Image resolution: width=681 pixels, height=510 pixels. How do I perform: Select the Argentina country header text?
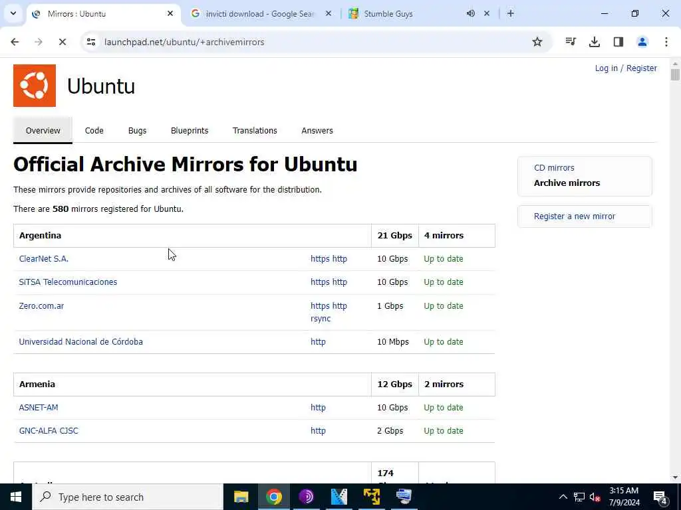point(40,236)
